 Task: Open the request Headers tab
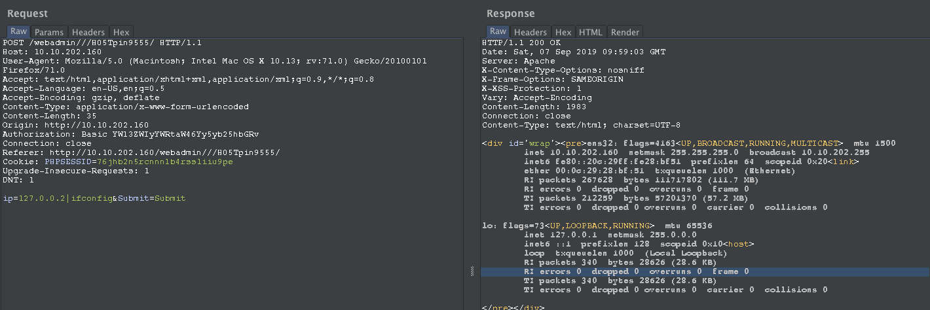coord(88,32)
